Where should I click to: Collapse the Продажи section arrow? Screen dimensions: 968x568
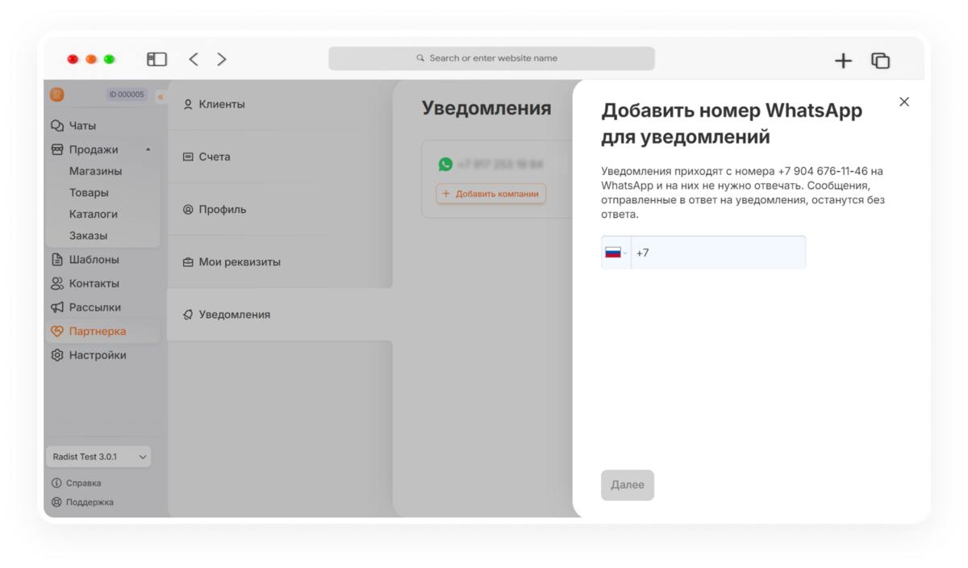click(x=148, y=149)
